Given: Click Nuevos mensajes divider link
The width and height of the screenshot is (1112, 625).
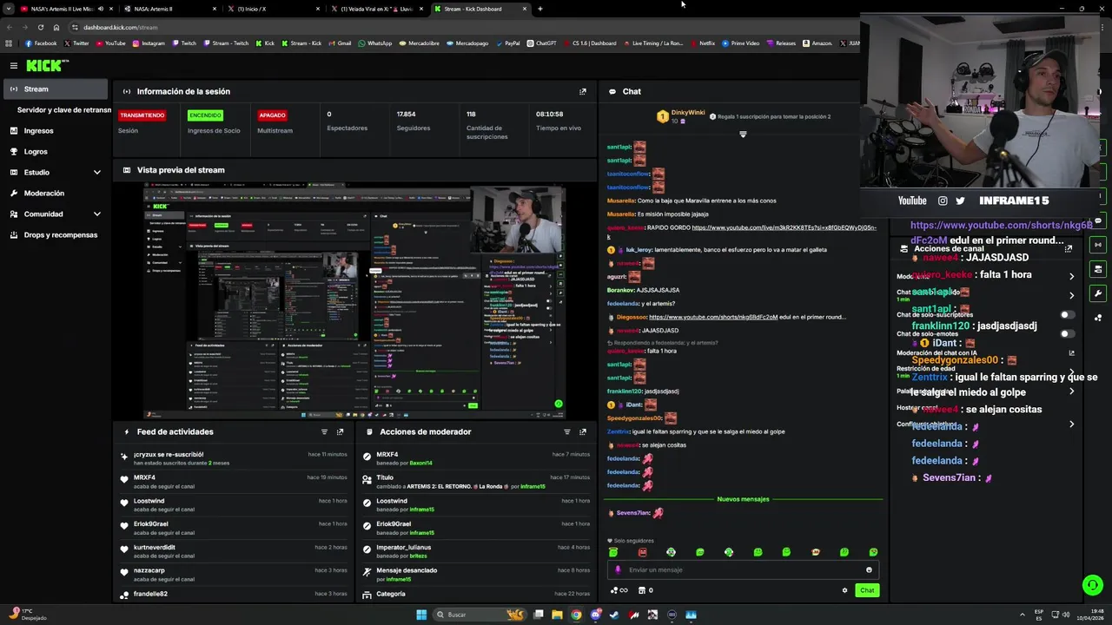Looking at the screenshot, I should click(x=743, y=499).
